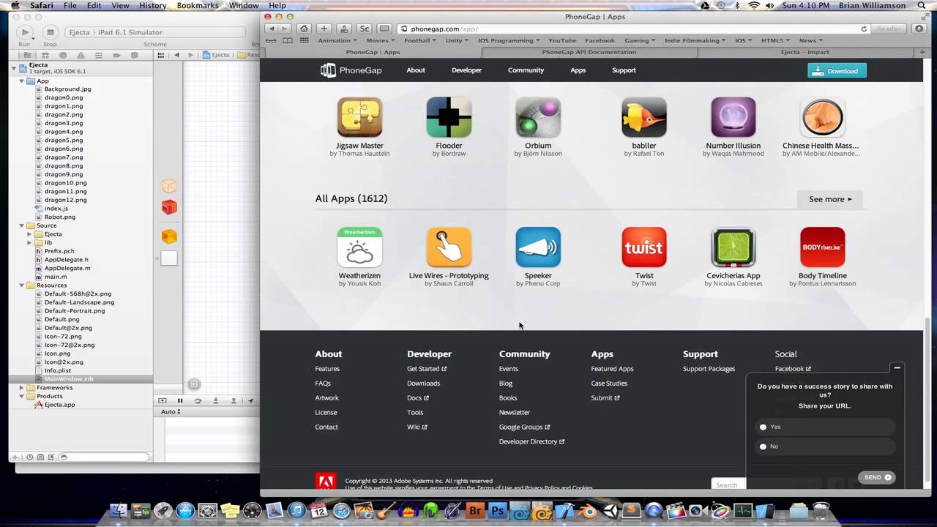
Task: Open the Safari History menu
Action: point(153,5)
